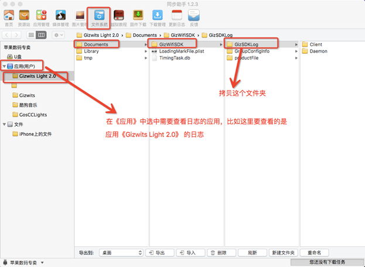Collapse the 文件 section in sidebar

click(5, 124)
